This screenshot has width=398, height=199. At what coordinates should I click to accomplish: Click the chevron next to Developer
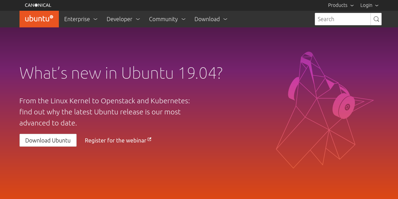click(x=138, y=19)
